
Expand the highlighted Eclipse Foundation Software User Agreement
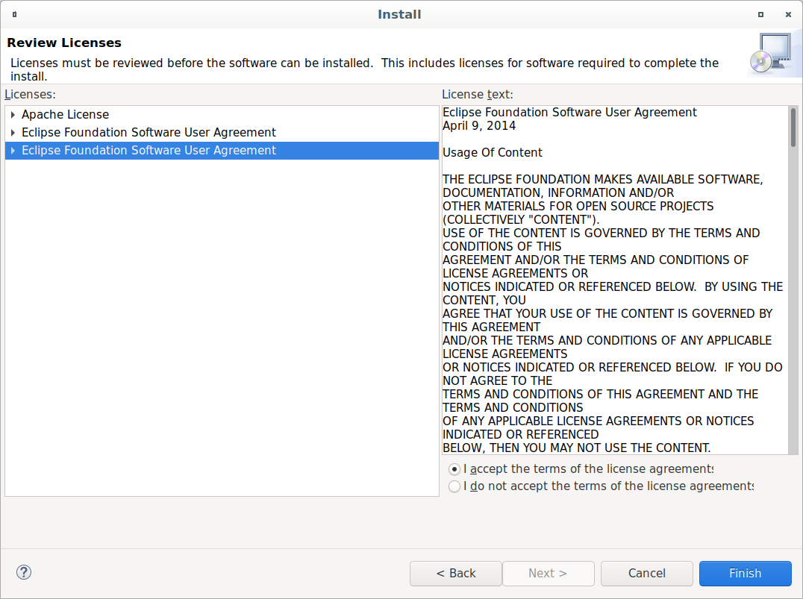click(12, 150)
